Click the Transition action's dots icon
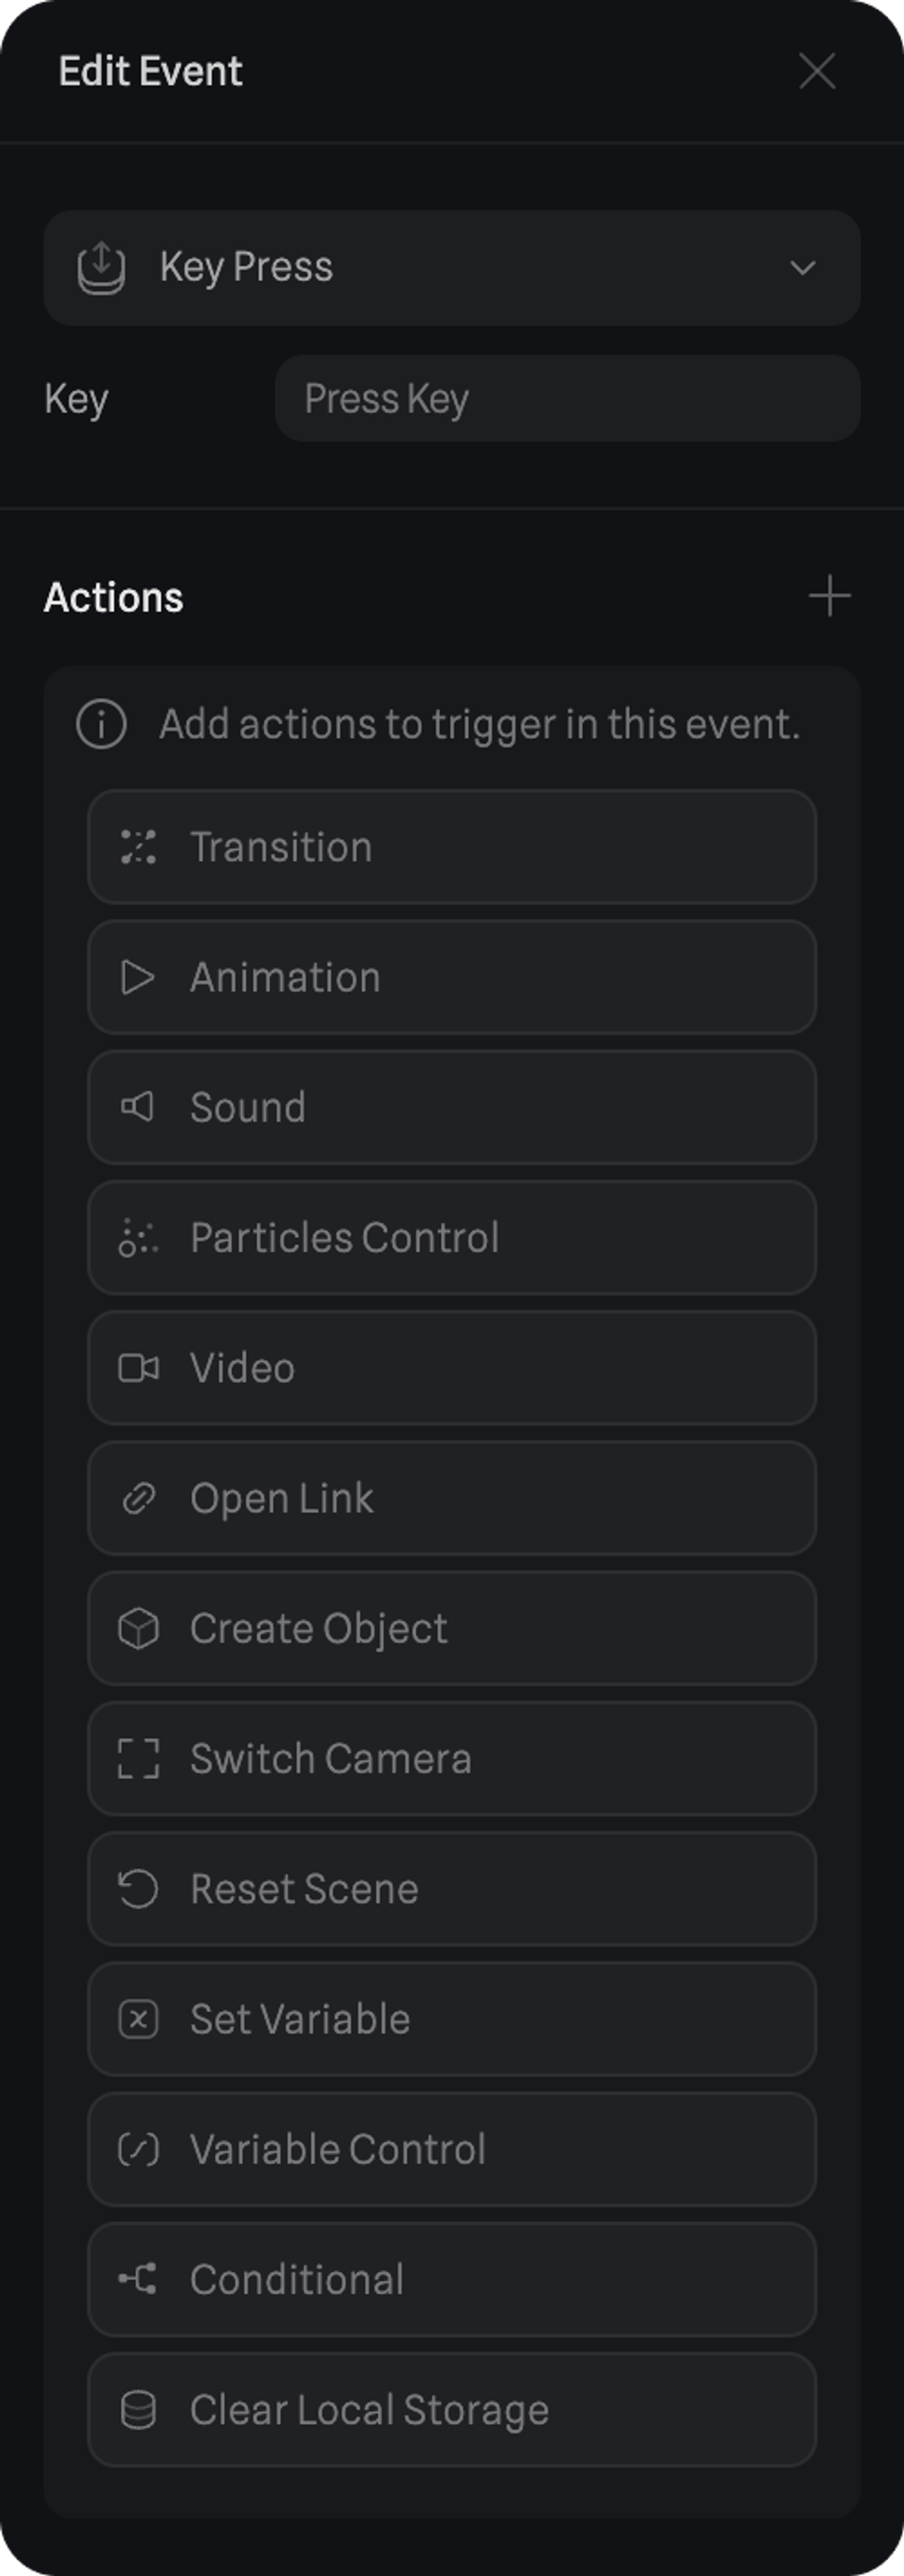 point(138,847)
